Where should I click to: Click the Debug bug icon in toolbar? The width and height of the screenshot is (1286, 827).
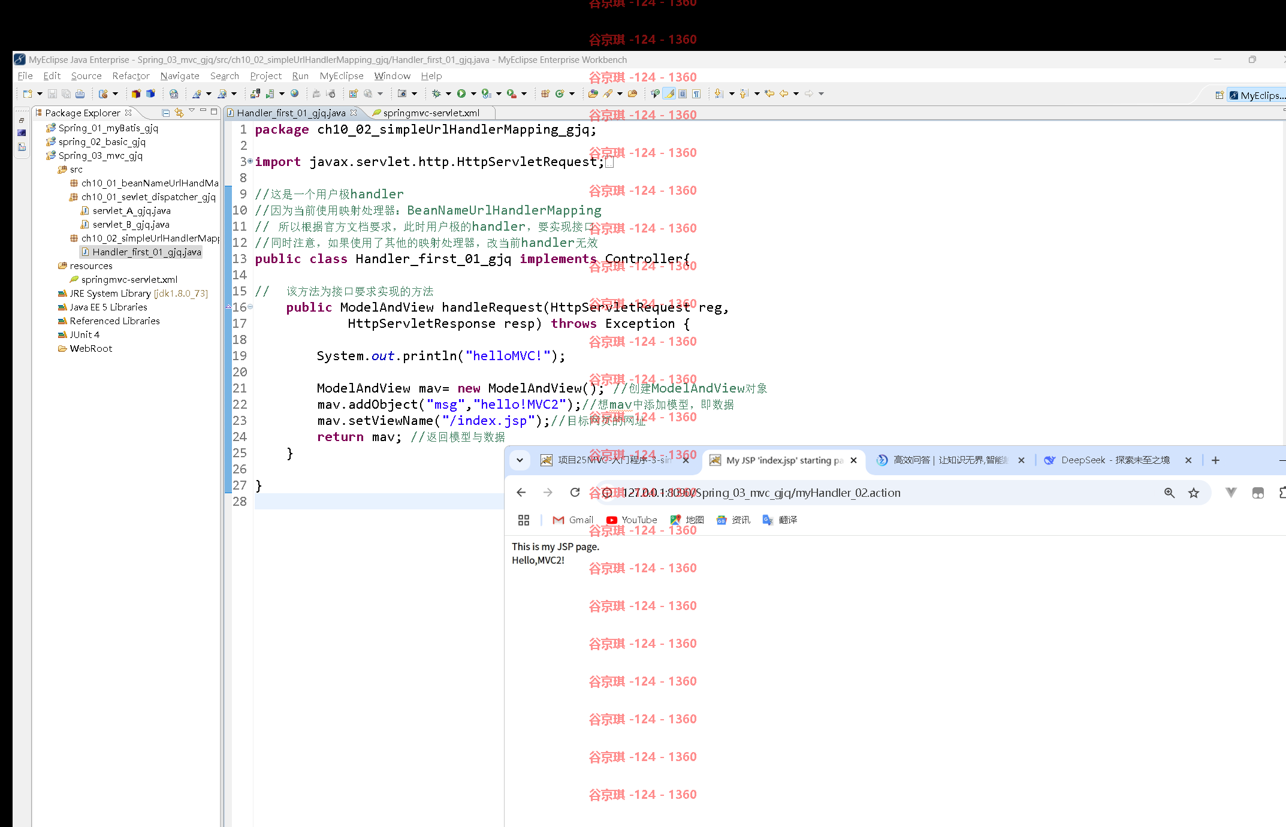click(x=436, y=93)
